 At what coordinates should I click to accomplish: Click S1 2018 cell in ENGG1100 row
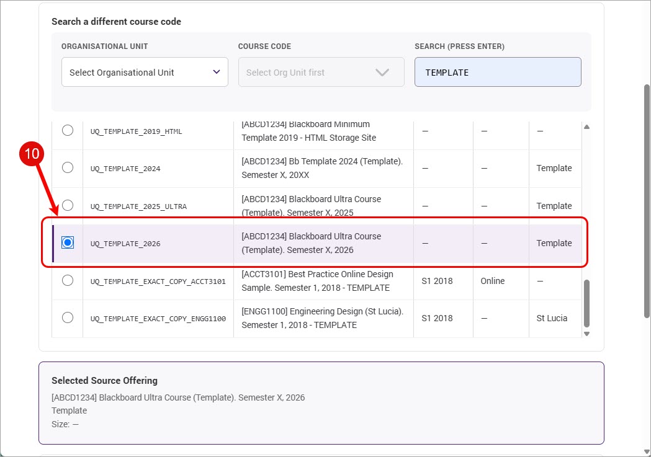tap(437, 318)
